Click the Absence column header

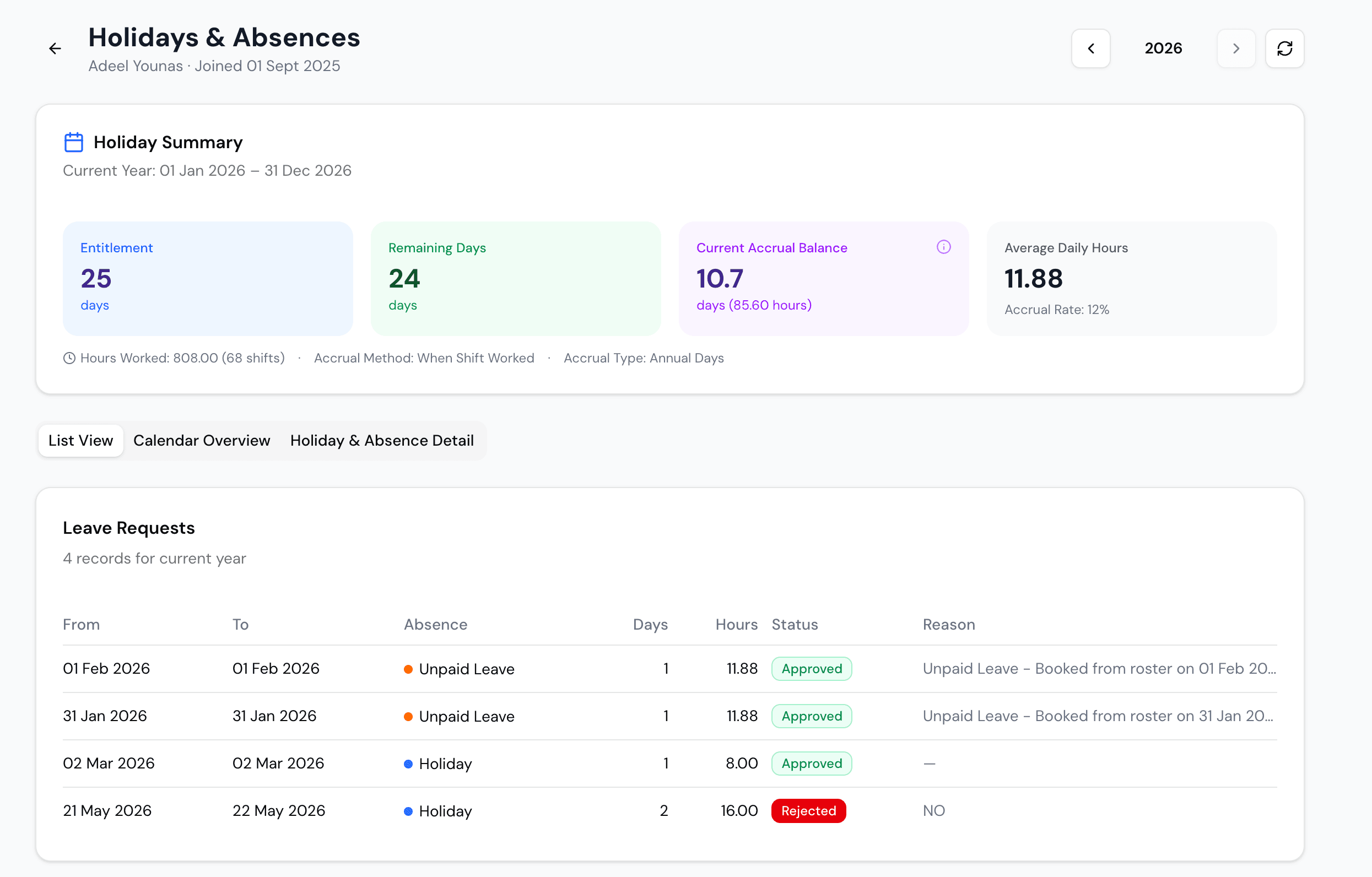coord(435,625)
